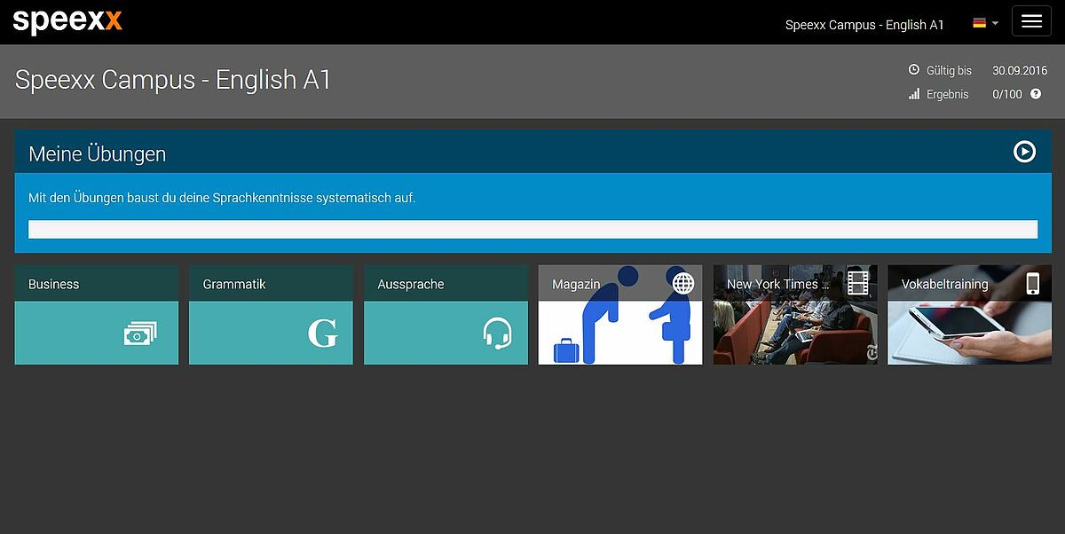
Task: Open the New York Times video tile
Action: (x=795, y=315)
